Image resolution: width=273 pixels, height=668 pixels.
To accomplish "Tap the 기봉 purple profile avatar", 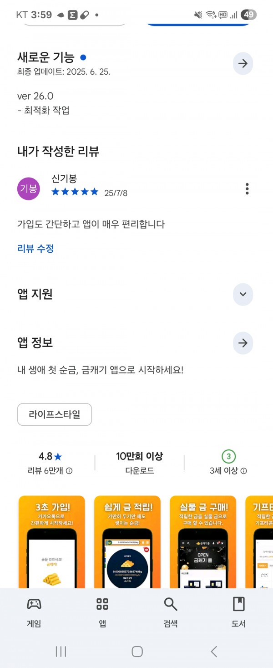I will (x=29, y=189).
